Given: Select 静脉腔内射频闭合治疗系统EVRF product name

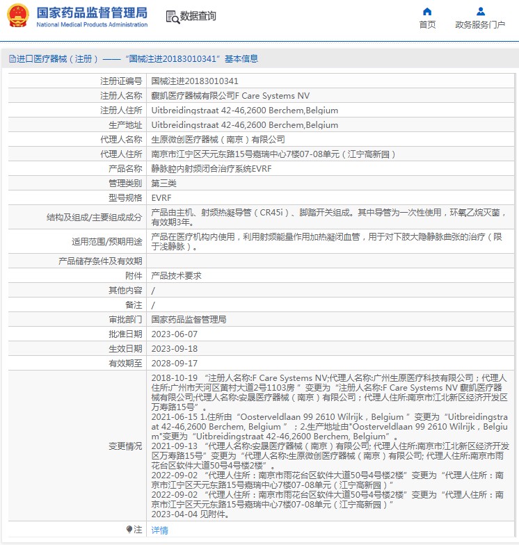Looking at the screenshot, I should 211,168.
